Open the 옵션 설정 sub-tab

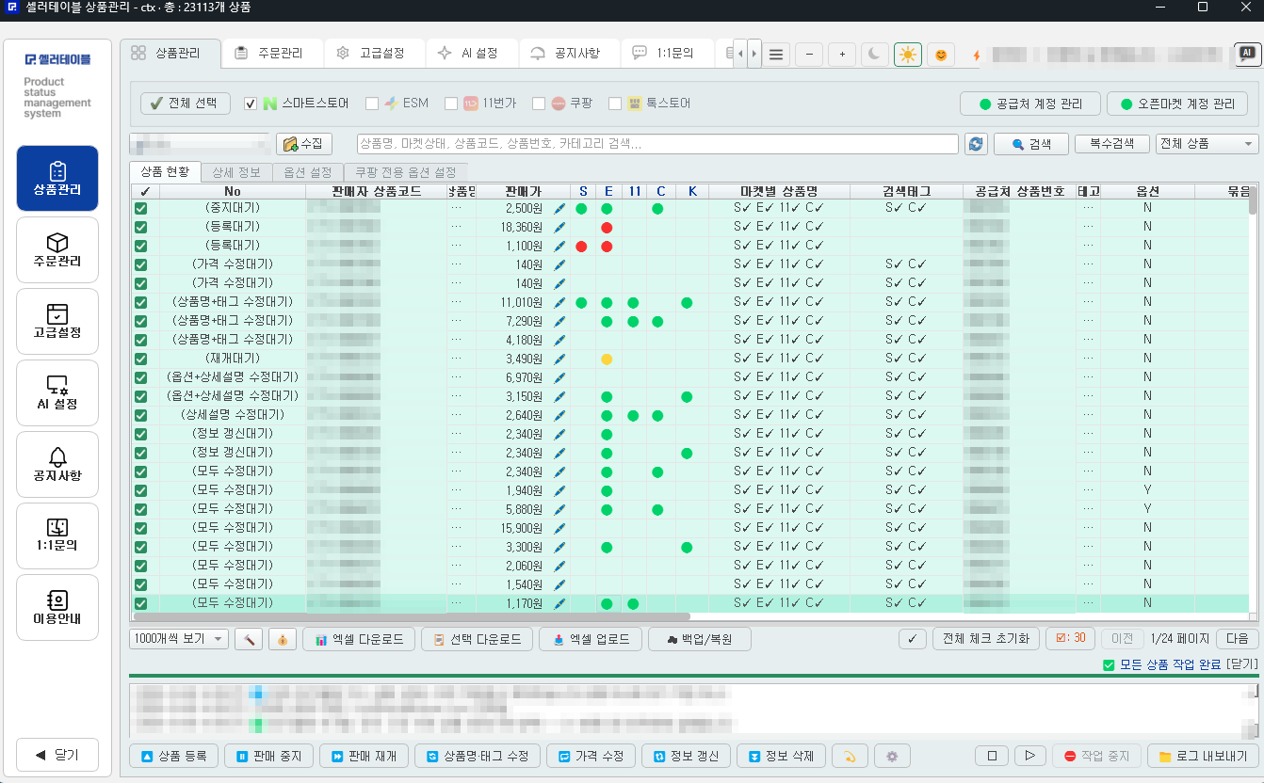tap(308, 172)
